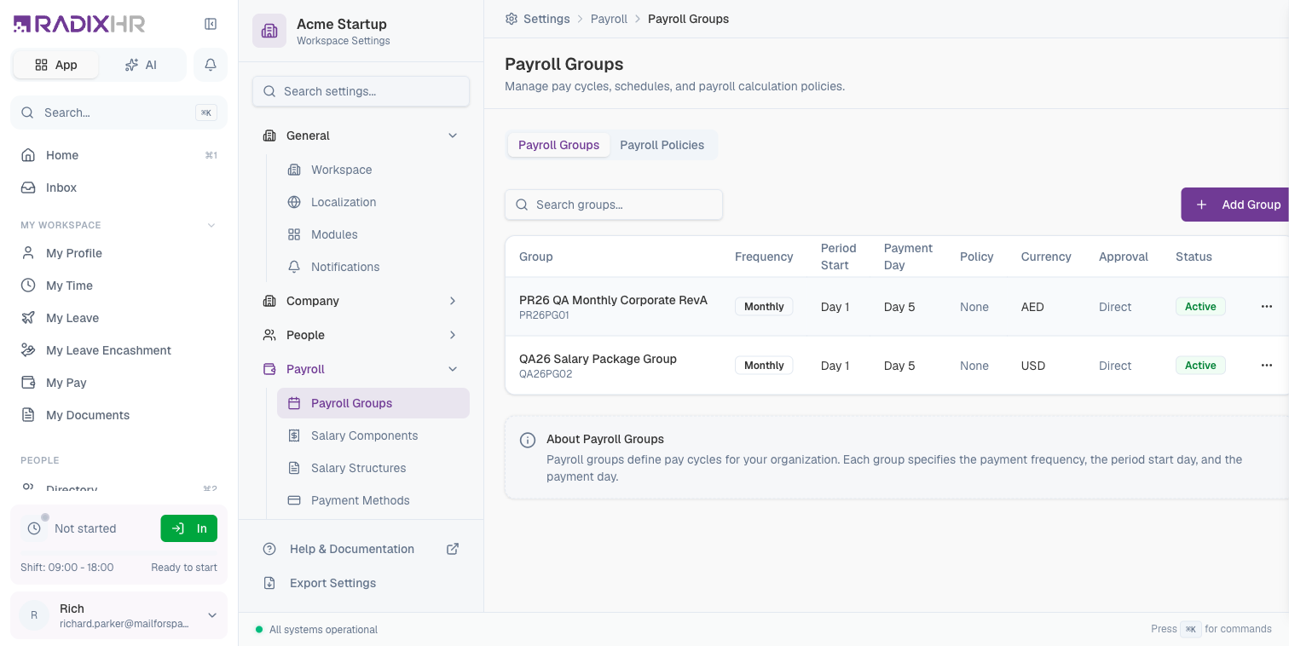Click Export Settings

click(x=361, y=583)
